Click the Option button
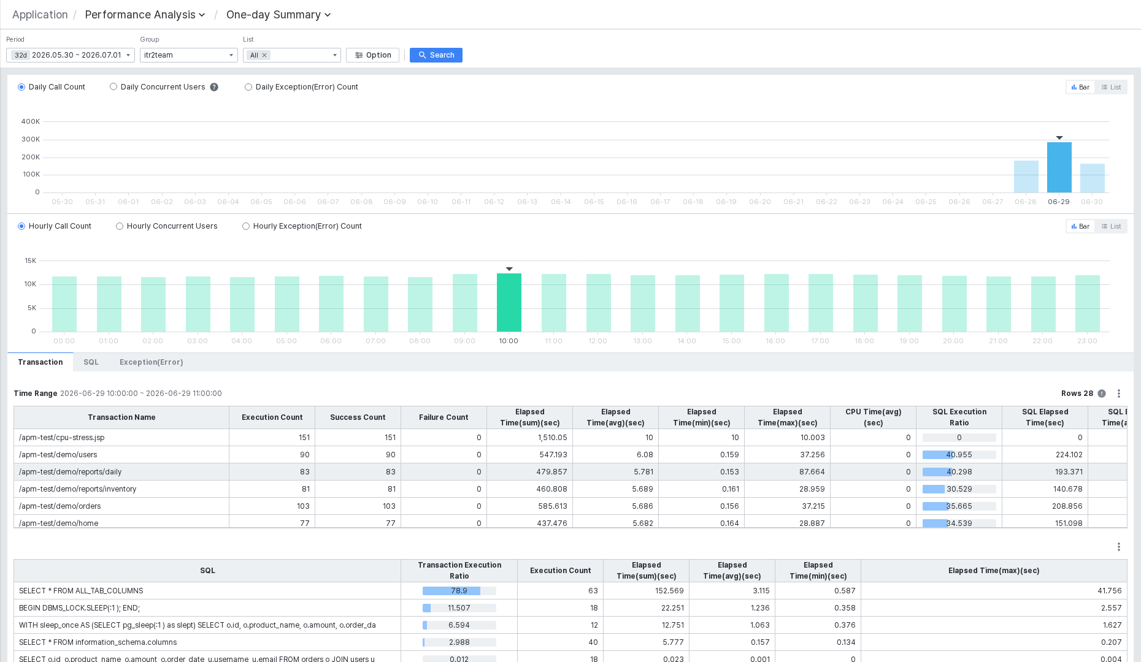Image resolution: width=1141 pixels, height=662 pixels. pyautogui.click(x=373, y=55)
